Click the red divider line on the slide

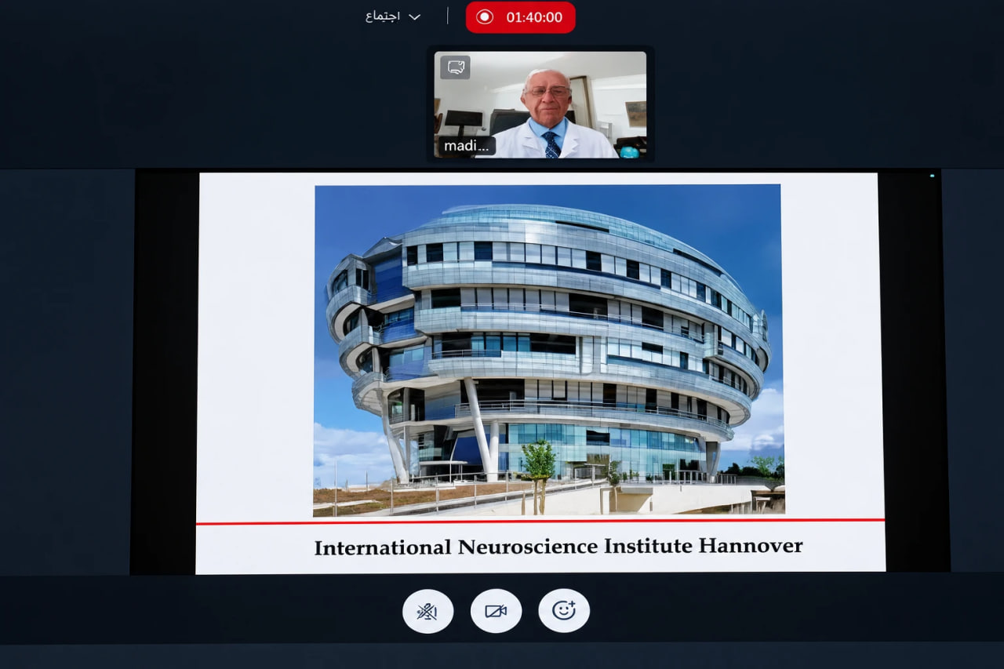[x=540, y=521]
